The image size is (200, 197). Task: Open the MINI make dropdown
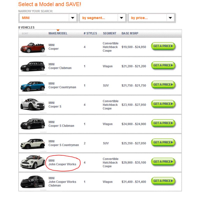[48, 18]
